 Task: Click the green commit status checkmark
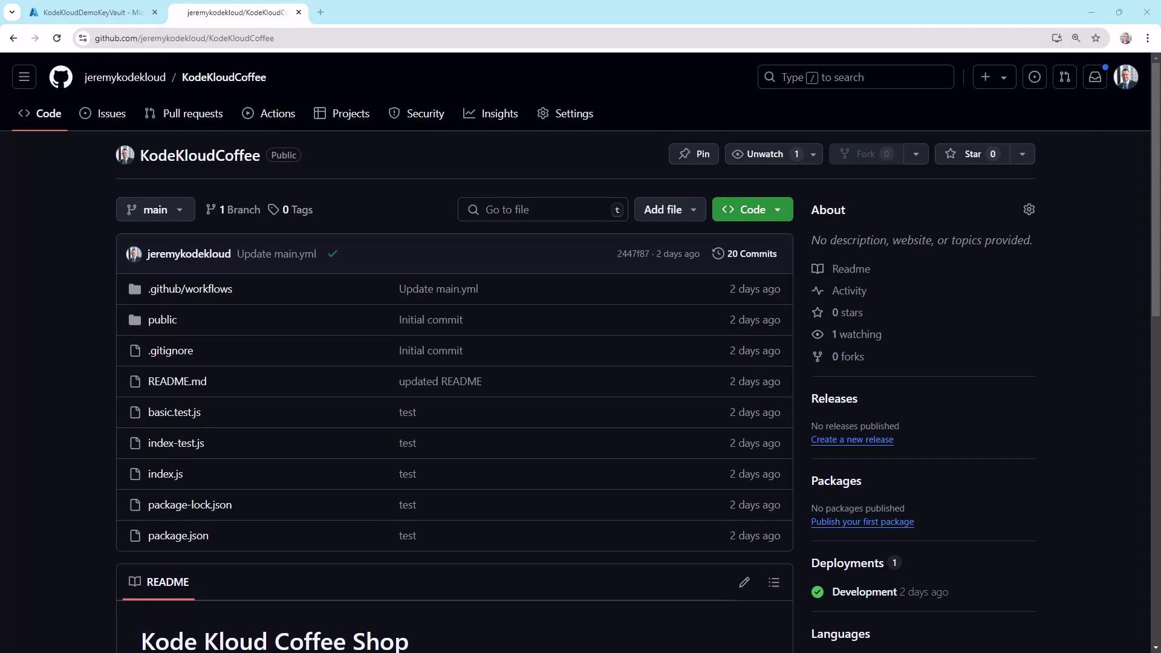[x=333, y=254]
